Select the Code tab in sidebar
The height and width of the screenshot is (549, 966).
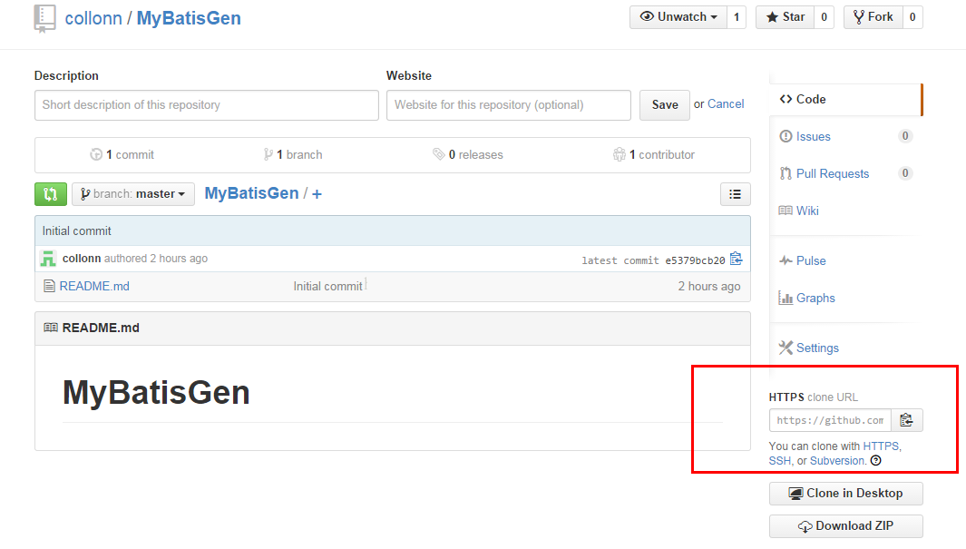pyautogui.click(x=846, y=99)
